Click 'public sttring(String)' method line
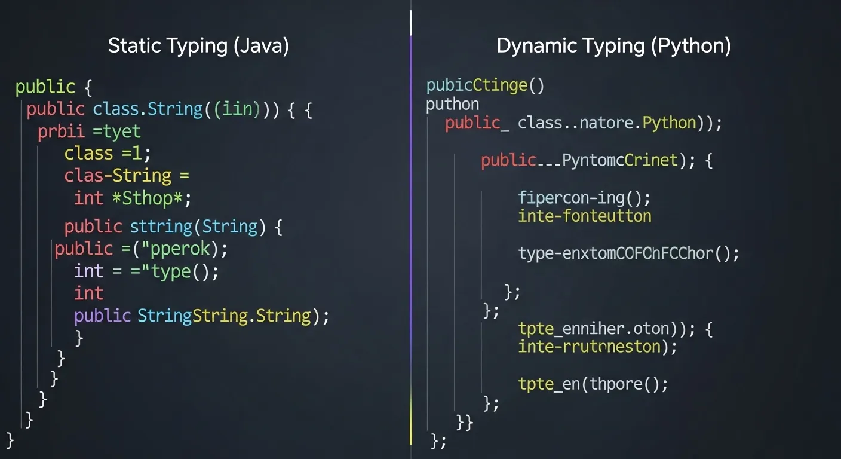Viewport: 841px width, 459px height. pyautogui.click(x=173, y=227)
